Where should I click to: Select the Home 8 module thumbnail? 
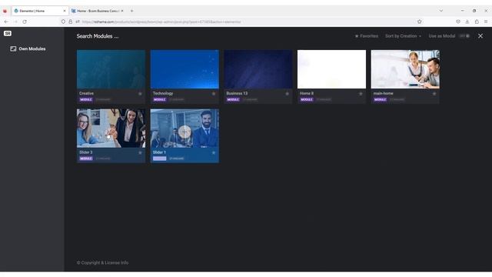331,69
